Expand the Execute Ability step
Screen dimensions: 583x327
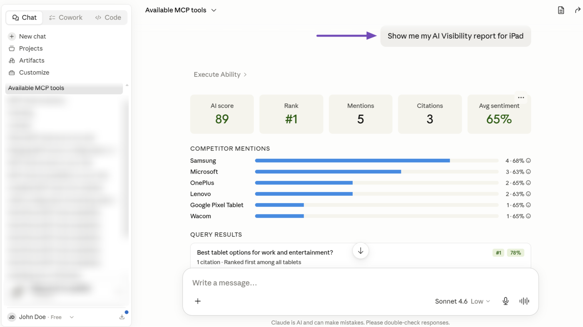220,75
